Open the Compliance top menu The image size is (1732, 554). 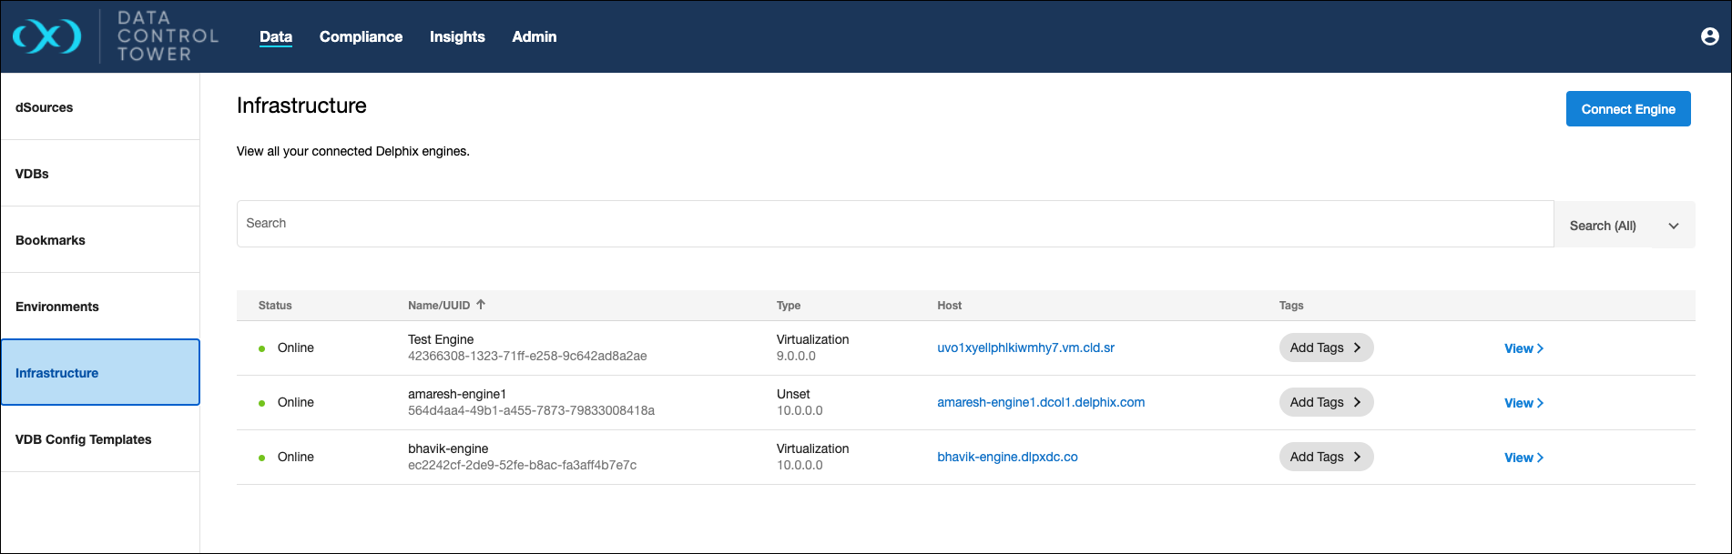[x=361, y=36]
